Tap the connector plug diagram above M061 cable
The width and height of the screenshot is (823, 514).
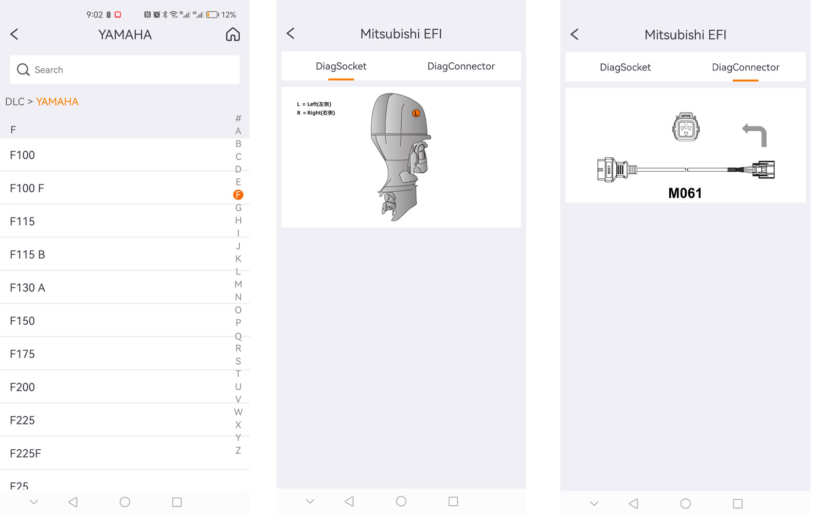(x=686, y=127)
